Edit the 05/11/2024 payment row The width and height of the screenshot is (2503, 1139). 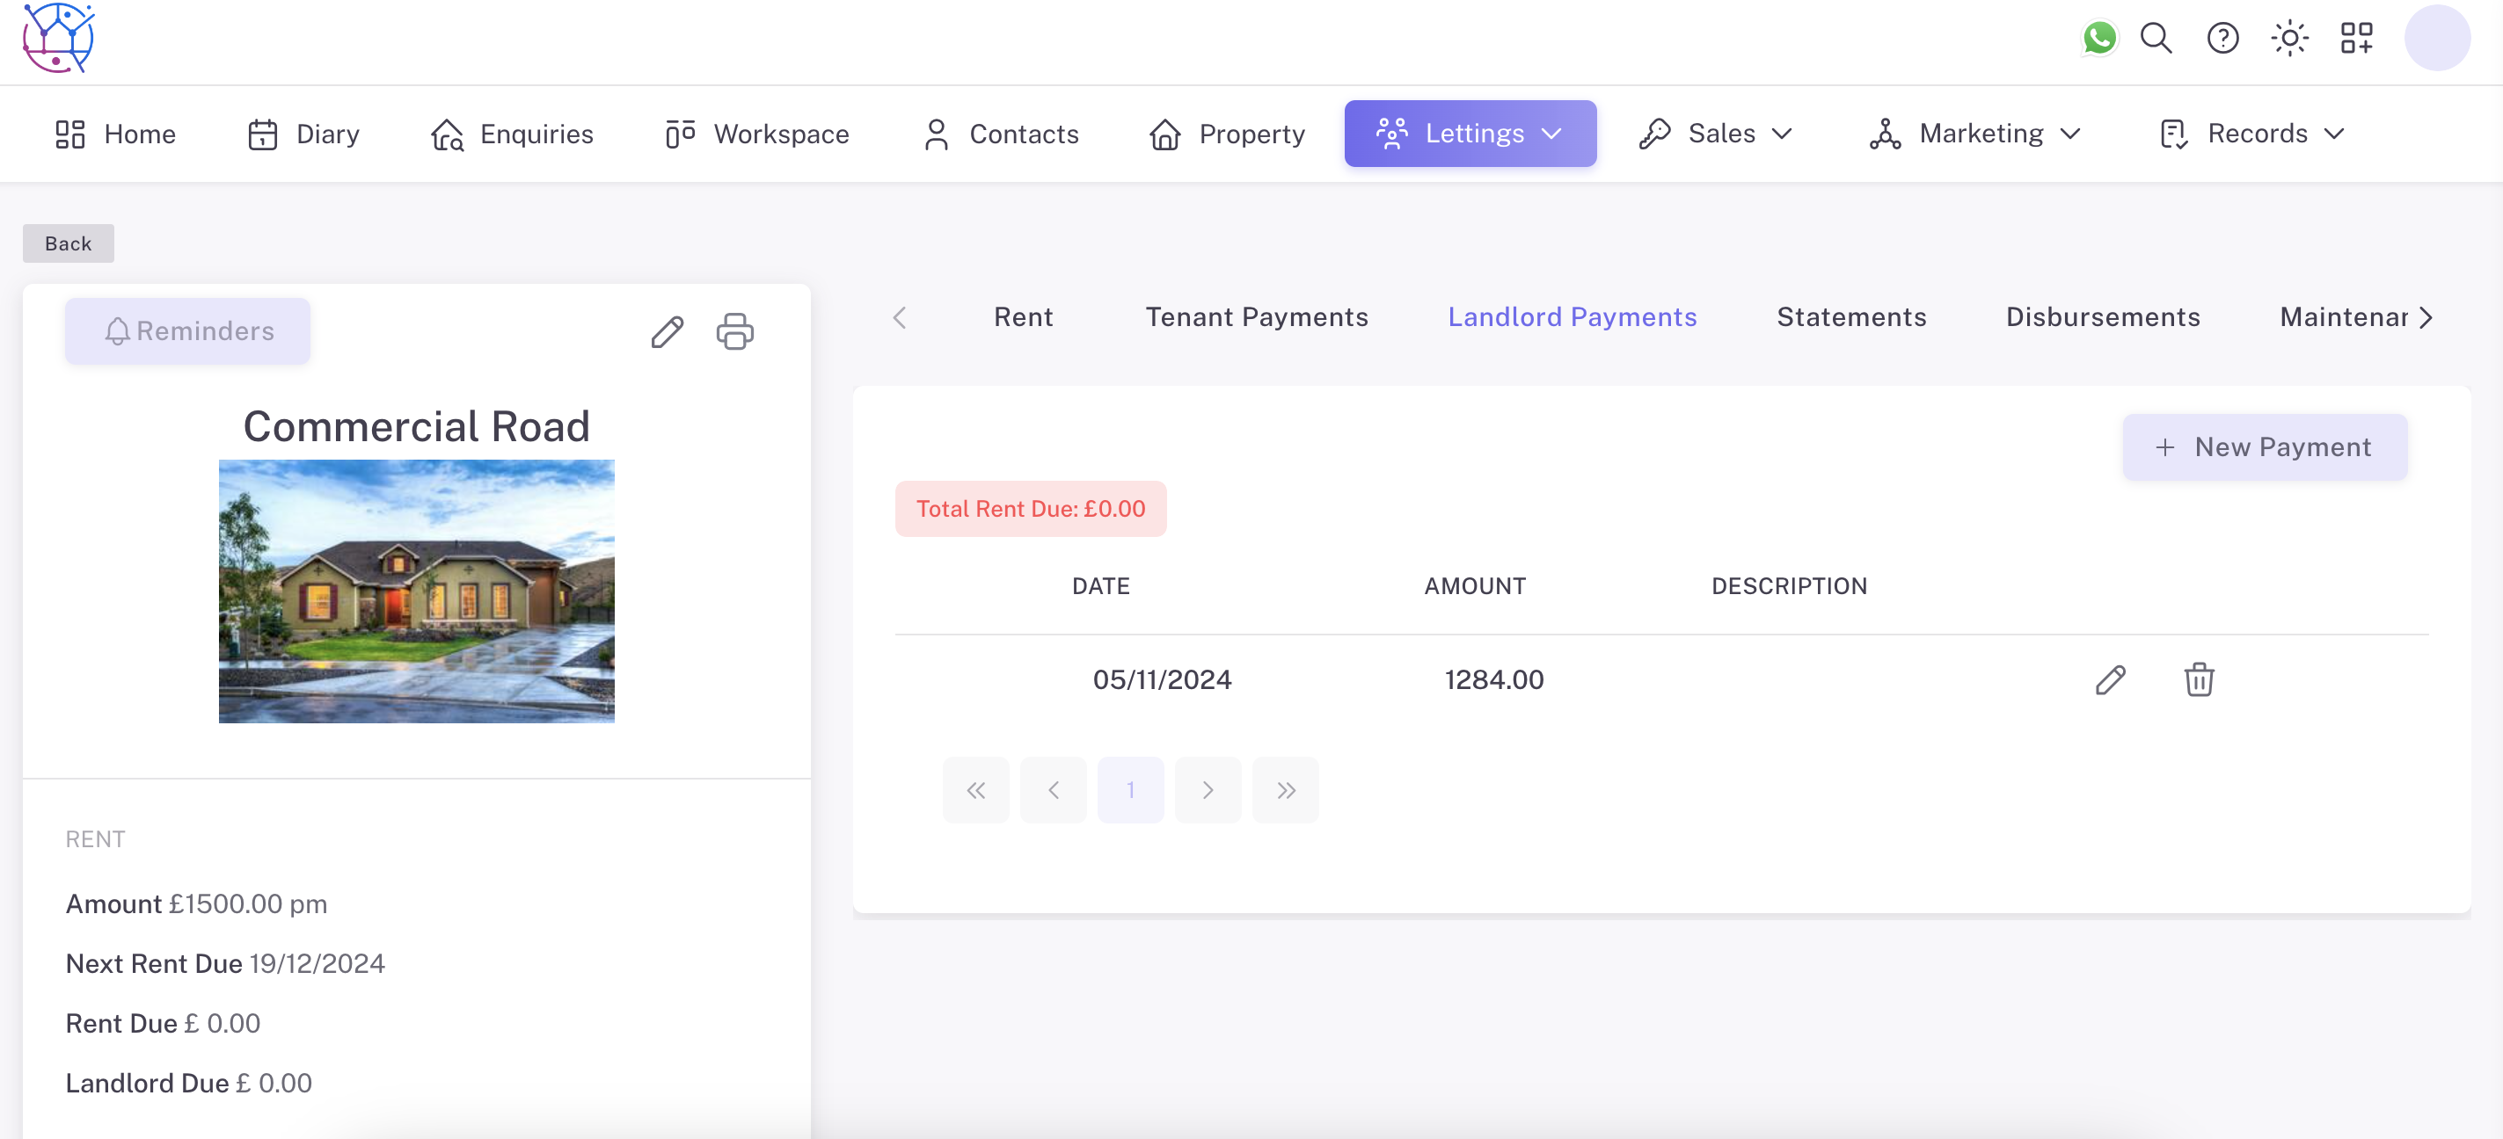[2111, 679]
